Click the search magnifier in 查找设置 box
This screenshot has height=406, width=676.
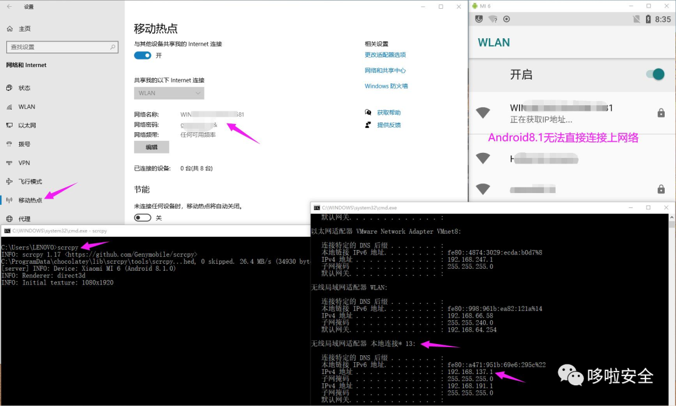113,46
